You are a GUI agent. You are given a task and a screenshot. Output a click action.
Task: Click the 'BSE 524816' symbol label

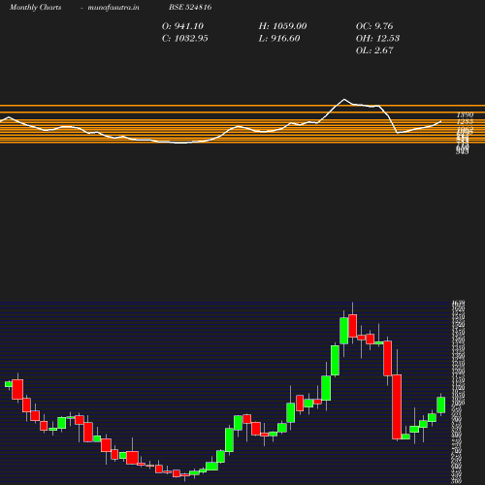pos(190,7)
